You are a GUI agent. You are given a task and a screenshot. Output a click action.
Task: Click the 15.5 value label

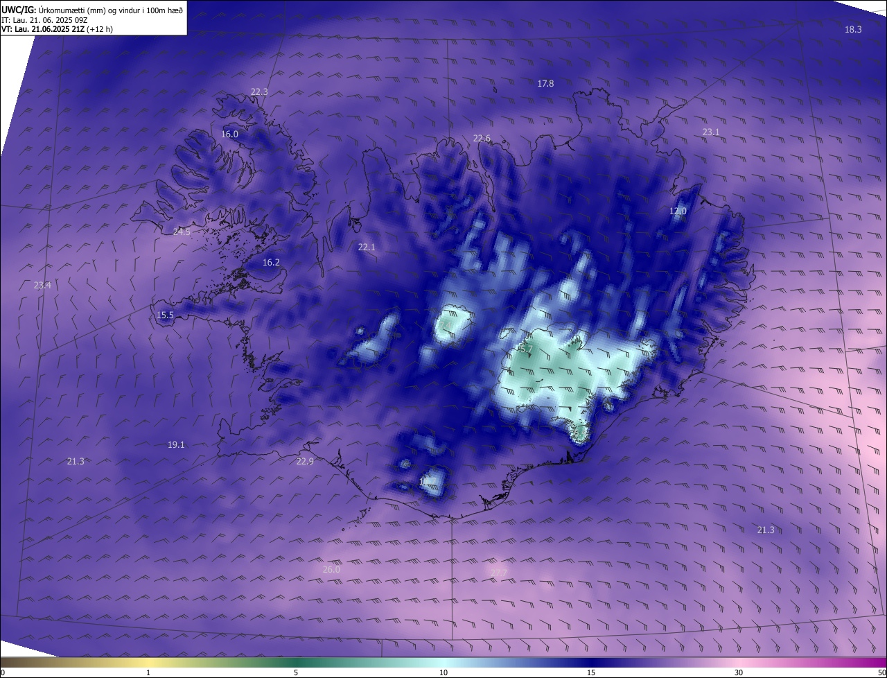pos(165,315)
